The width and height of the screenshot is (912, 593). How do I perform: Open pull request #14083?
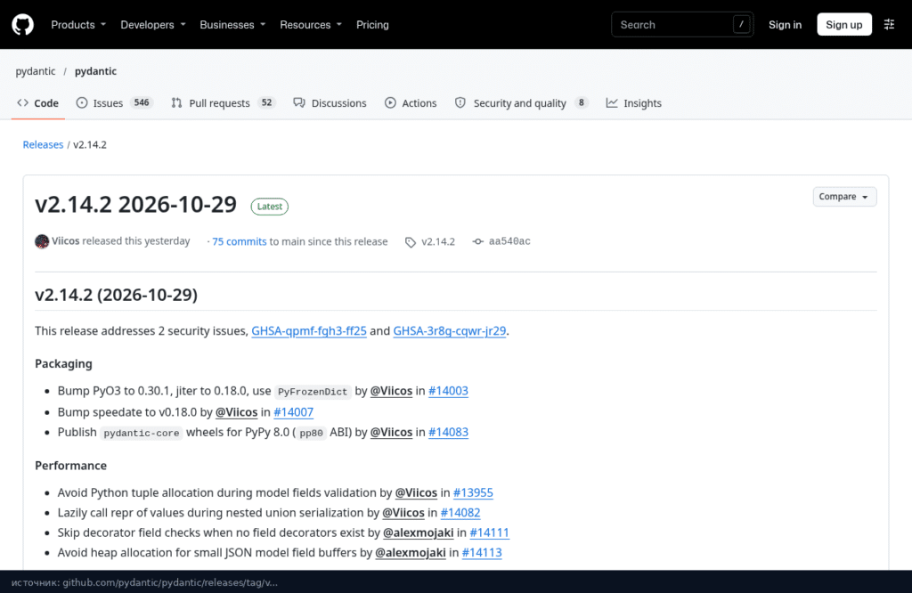pos(448,432)
